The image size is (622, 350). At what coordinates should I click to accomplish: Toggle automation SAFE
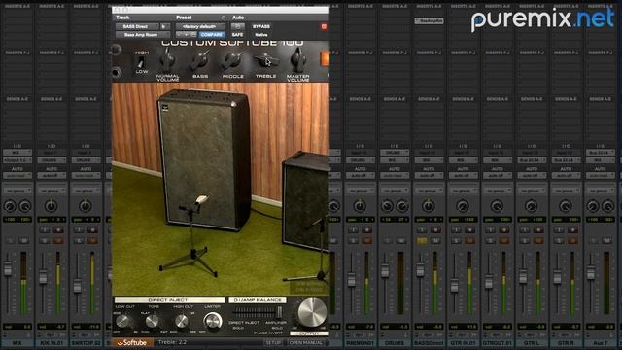237,35
